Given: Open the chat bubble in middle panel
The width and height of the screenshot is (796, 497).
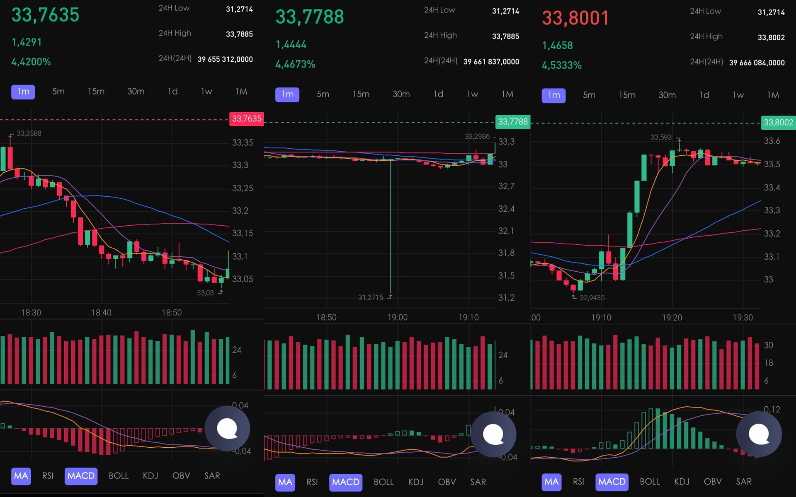Looking at the screenshot, I should point(493,434).
